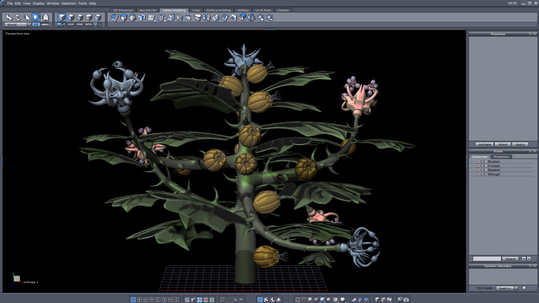The width and height of the screenshot is (539, 303).
Task: Open the Selection menu
Action: (68, 3)
